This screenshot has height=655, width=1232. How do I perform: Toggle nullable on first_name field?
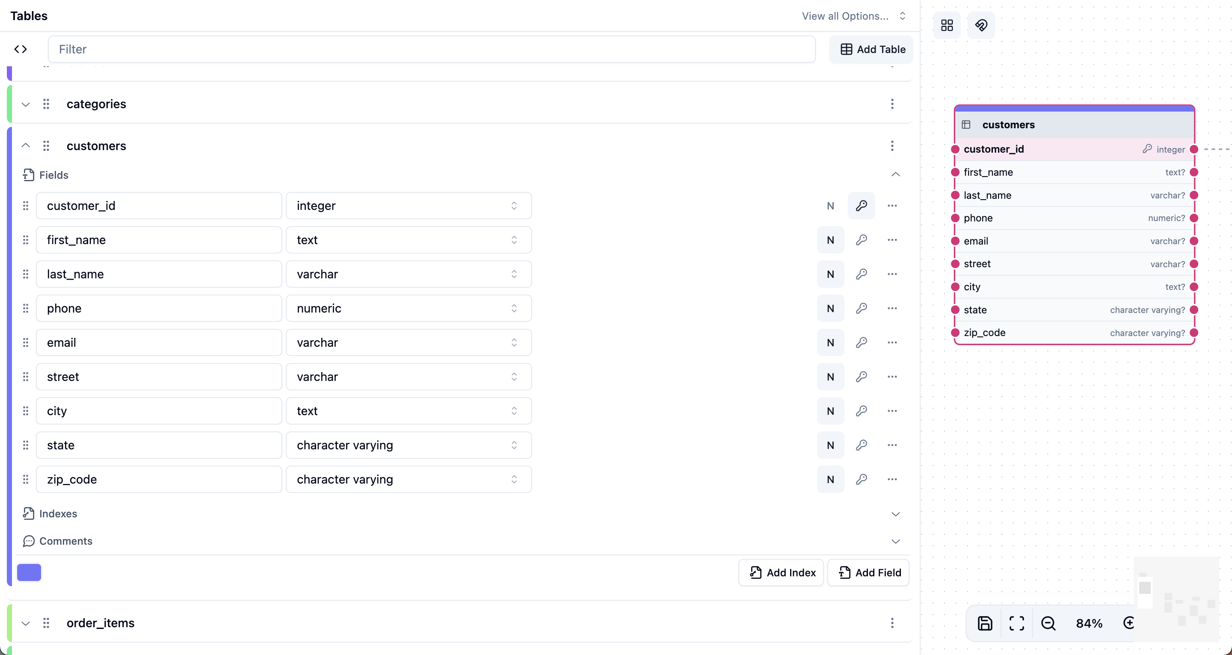[x=830, y=240]
